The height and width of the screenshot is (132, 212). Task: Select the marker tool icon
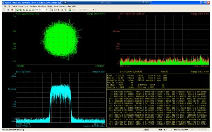(58, 10)
